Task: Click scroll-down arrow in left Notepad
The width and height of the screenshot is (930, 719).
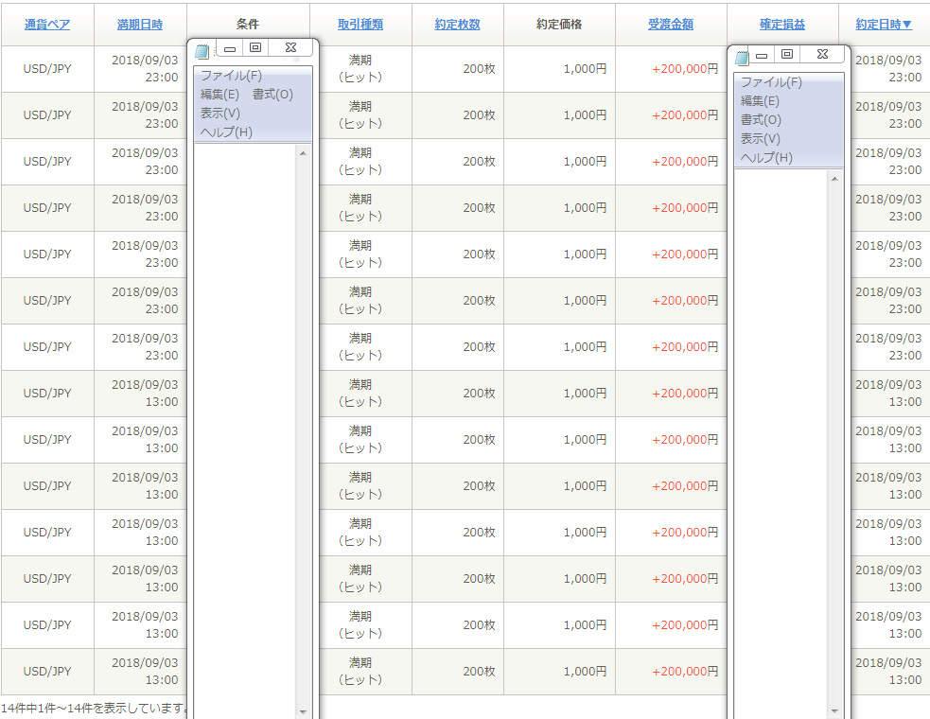Action: pyautogui.click(x=303, y=711)
